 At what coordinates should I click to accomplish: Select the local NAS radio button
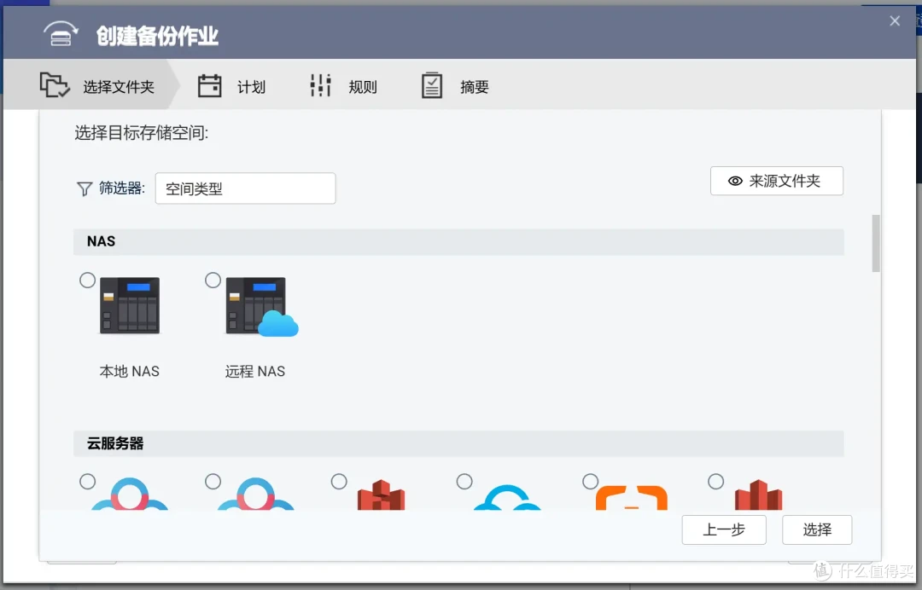tap(88, 281)
